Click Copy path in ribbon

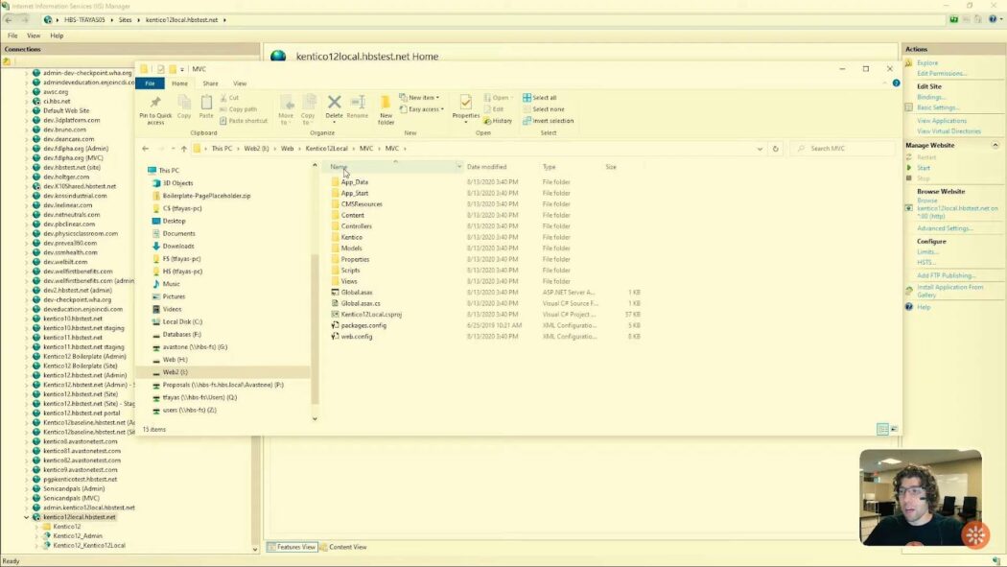coord(238,109)
